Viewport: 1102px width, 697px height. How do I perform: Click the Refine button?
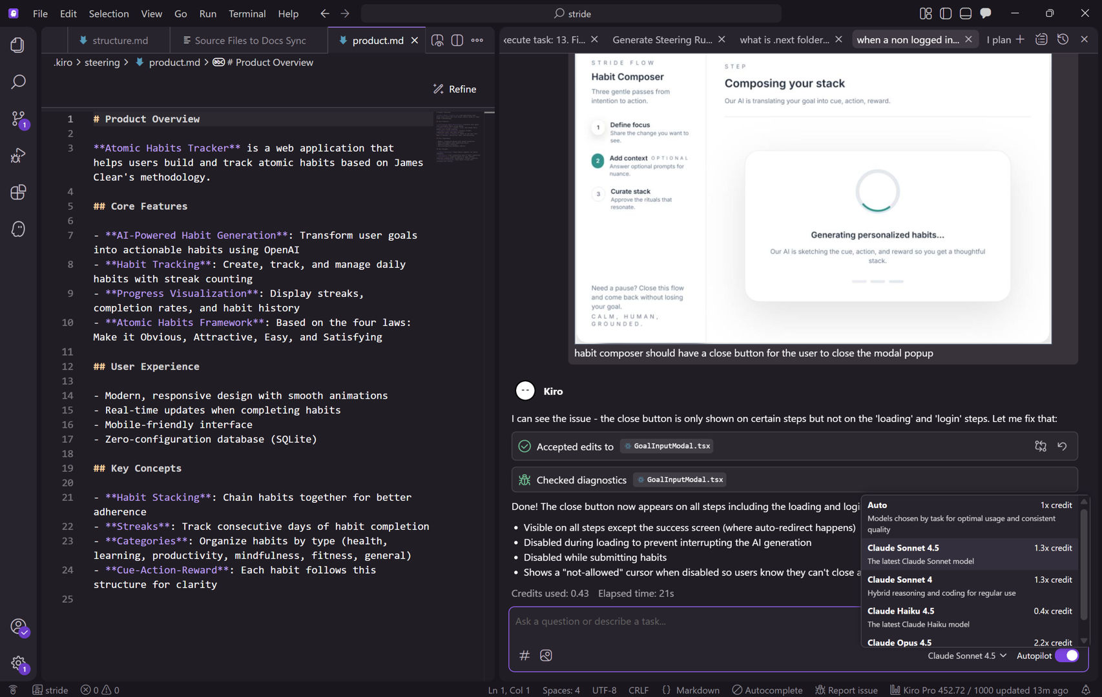tap(455, 89)
